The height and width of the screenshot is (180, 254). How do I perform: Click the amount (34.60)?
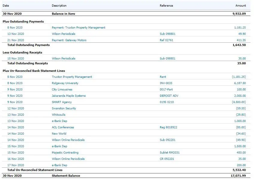241,134
